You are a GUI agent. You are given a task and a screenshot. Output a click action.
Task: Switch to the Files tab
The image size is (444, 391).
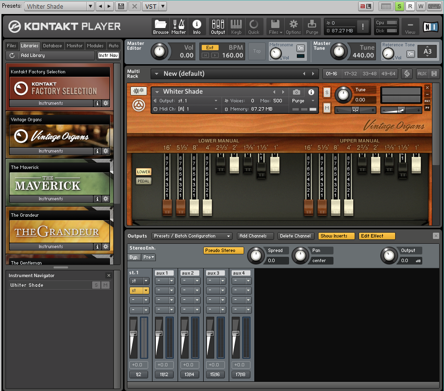(12, 46)
